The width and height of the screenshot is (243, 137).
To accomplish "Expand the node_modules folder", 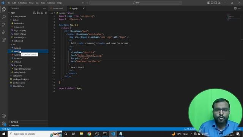I will coord(28,16).
